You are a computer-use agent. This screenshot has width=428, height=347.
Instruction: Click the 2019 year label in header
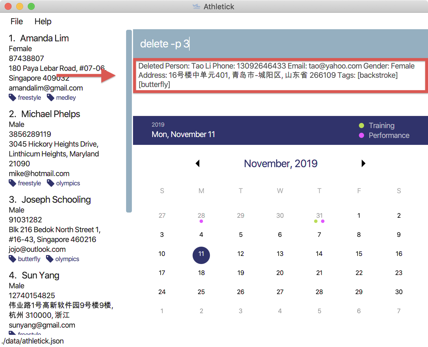[x=158, y=125]
